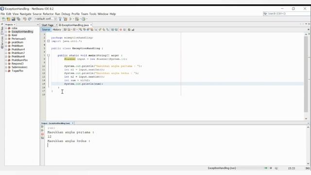Open the Tools menu
The height and width of the screenshot is (175, 311).
(x=93, y=14)
